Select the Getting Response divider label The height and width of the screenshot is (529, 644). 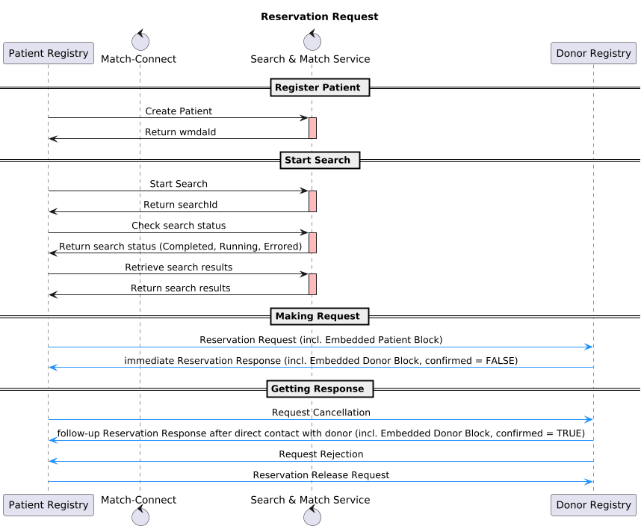point(318,389)
